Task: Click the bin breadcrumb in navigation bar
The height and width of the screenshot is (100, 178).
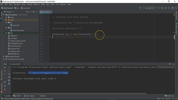Action: click(17, 8)
